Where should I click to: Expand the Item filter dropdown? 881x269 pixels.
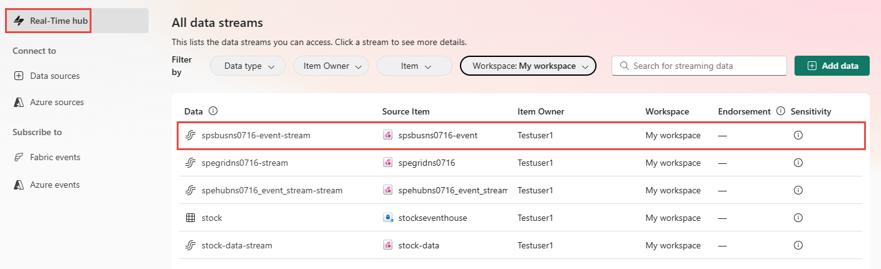pos(414,66)
